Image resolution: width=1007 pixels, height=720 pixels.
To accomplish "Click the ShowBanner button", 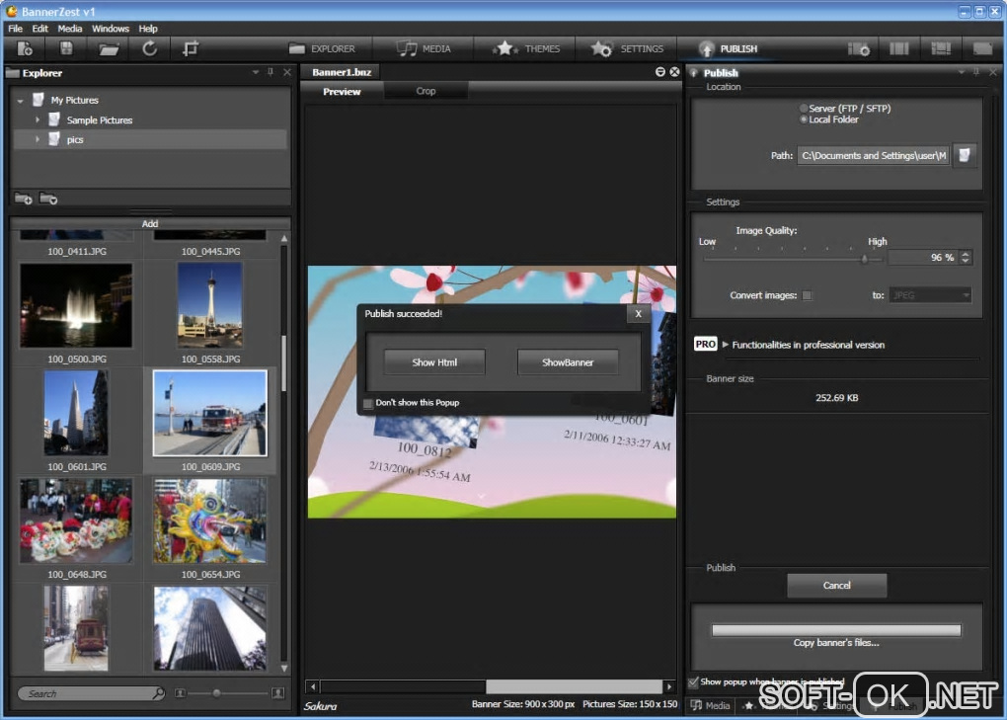I will [568, 362].
